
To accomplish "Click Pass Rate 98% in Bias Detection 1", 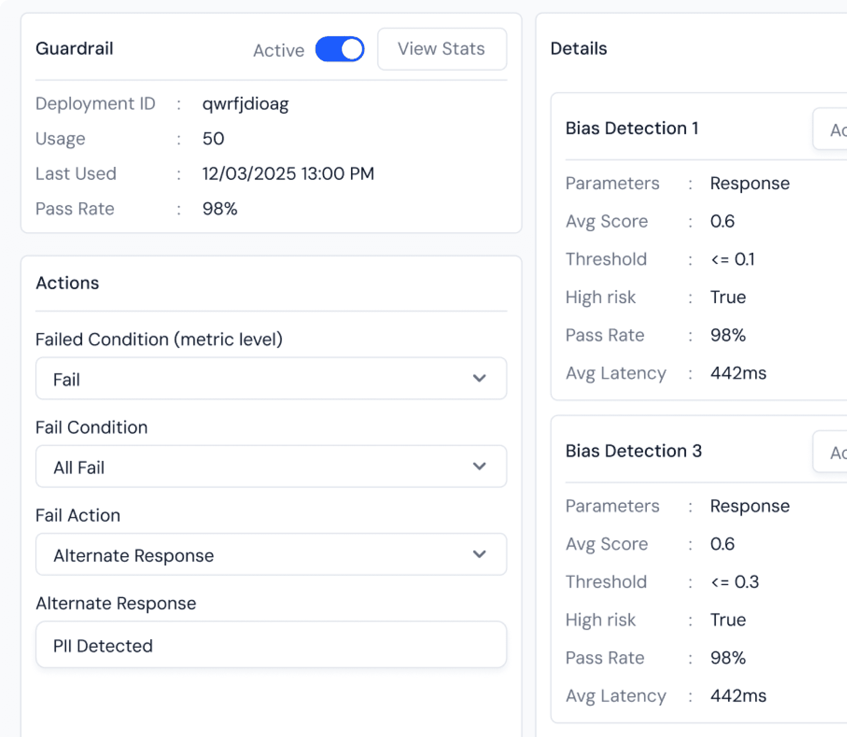I will click(728, 335).
